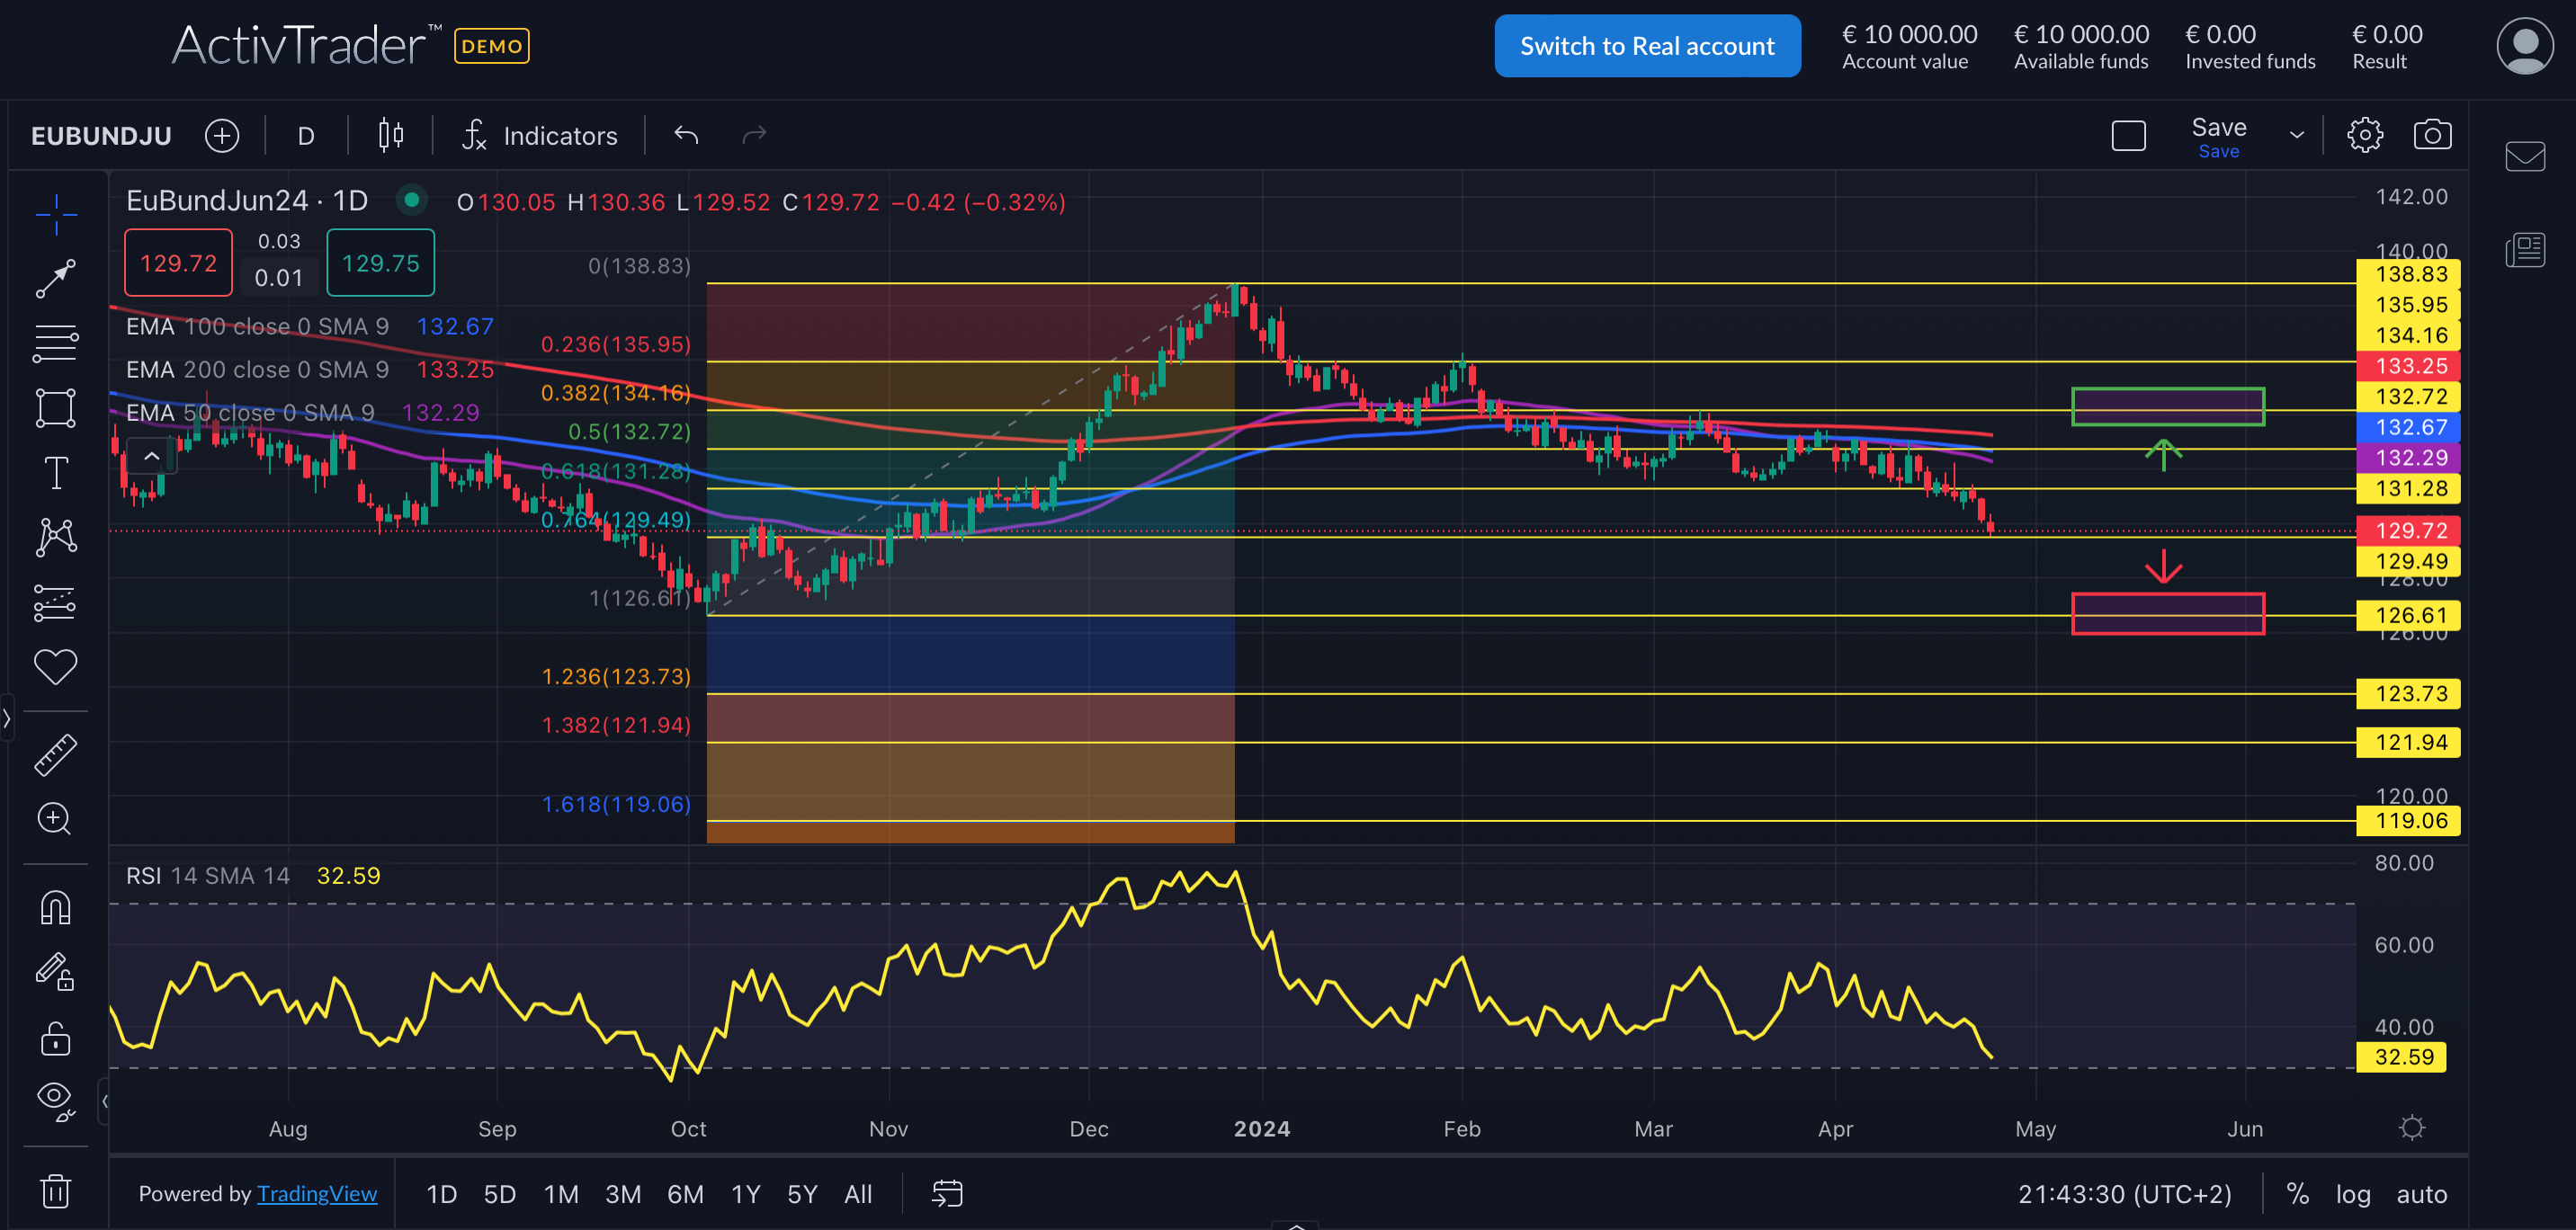2576x1230 pixels.
Task: Open the go-to-date picker near the timeframes
Action: (946, 1193)
